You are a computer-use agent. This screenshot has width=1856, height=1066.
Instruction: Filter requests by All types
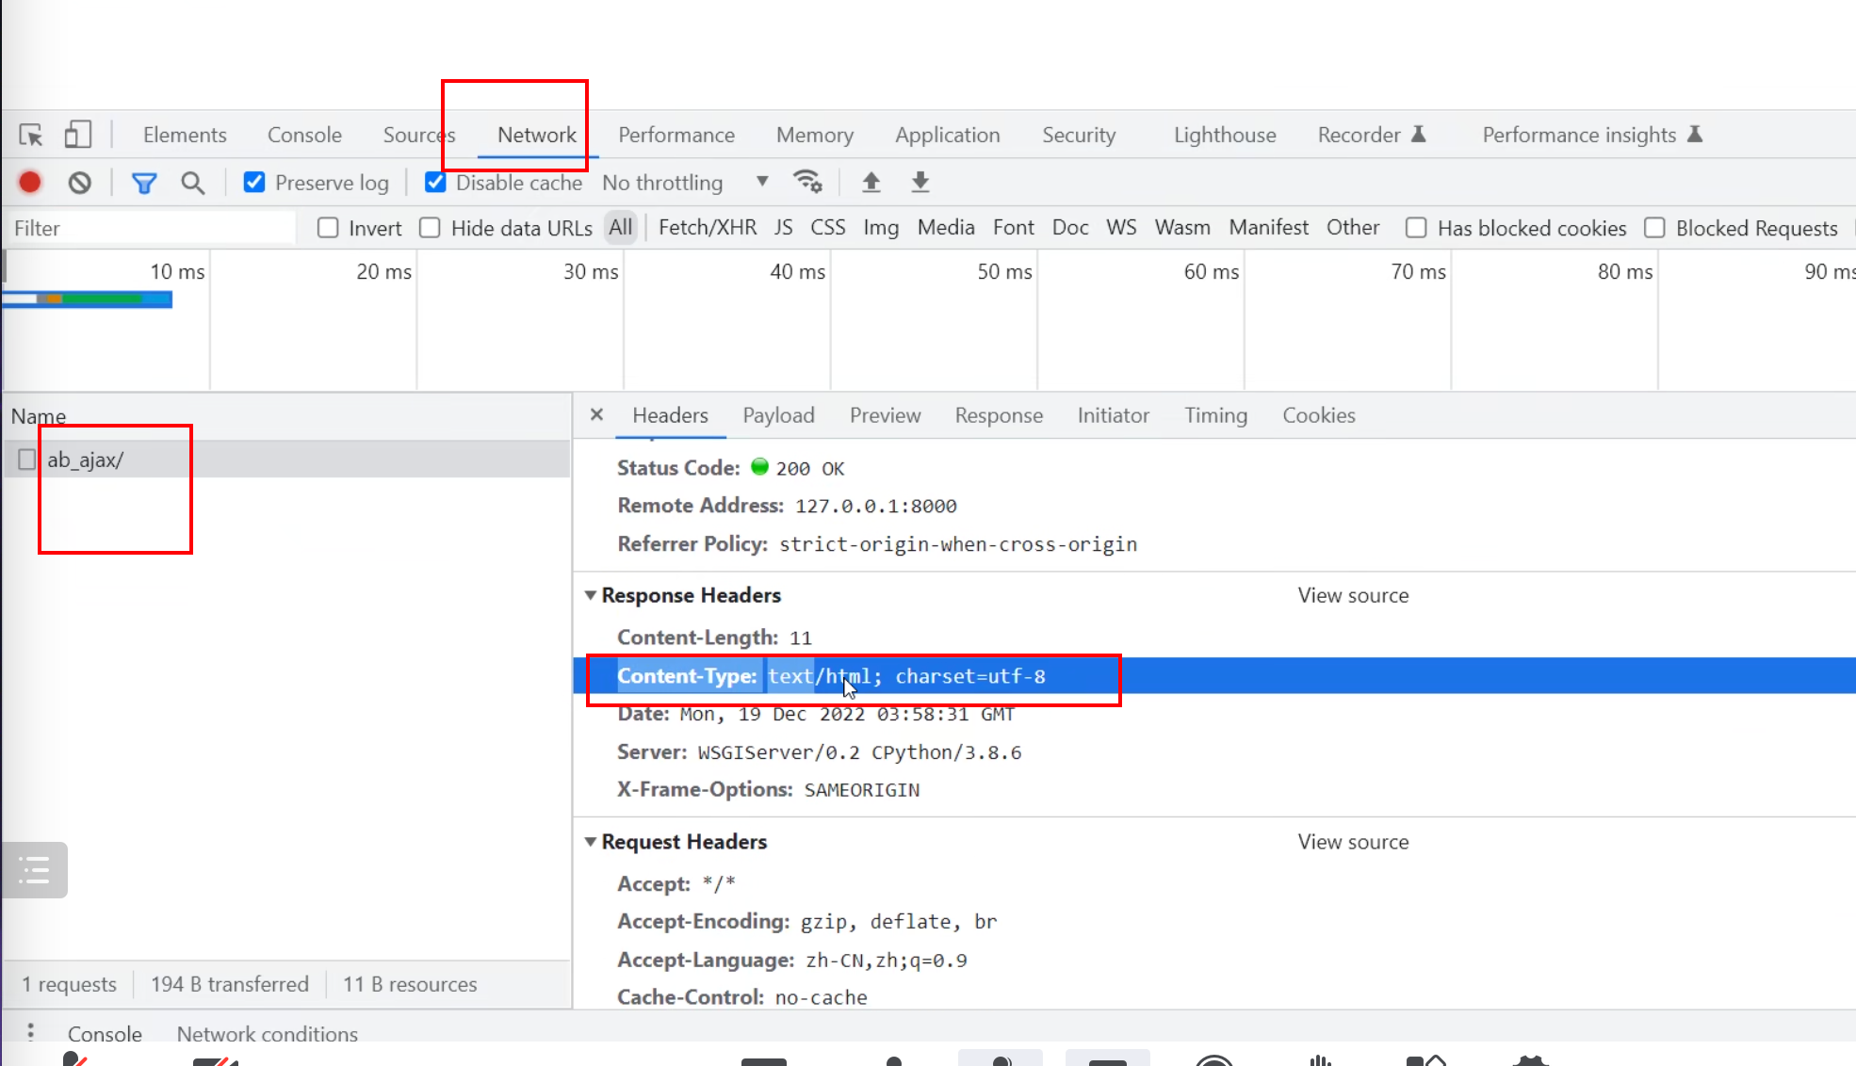click(x=620, y=227)
